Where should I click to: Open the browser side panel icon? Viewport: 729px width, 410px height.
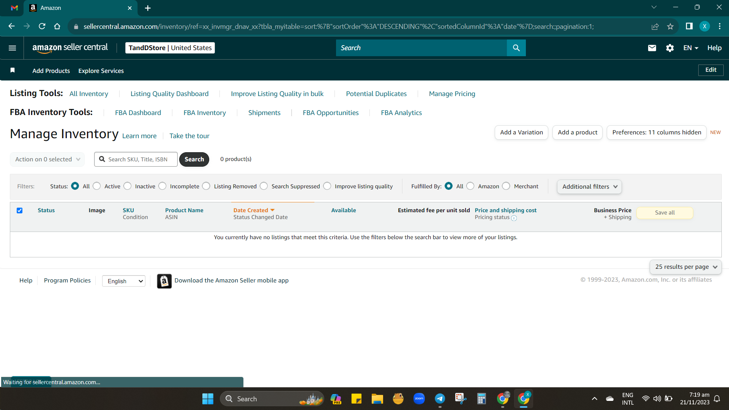tap(689, 26)
